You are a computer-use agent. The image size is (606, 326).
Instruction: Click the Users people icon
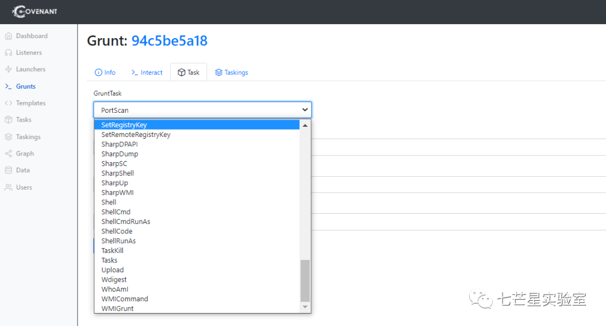coord(8,187)
